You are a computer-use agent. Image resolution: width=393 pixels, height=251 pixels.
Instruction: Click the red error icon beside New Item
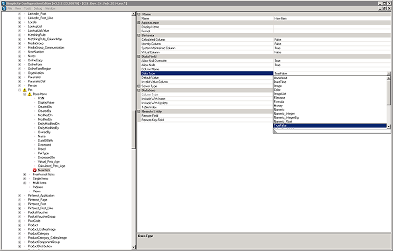[x=34, y=170]
